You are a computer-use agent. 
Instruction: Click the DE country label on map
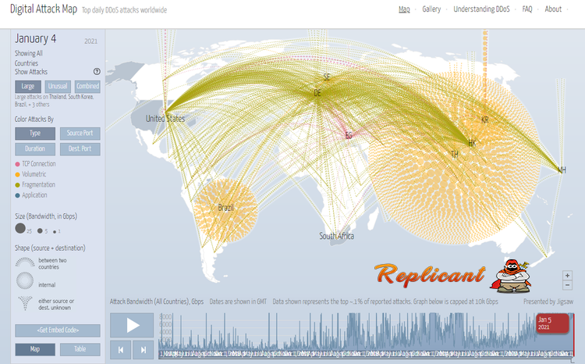[317, 93]
